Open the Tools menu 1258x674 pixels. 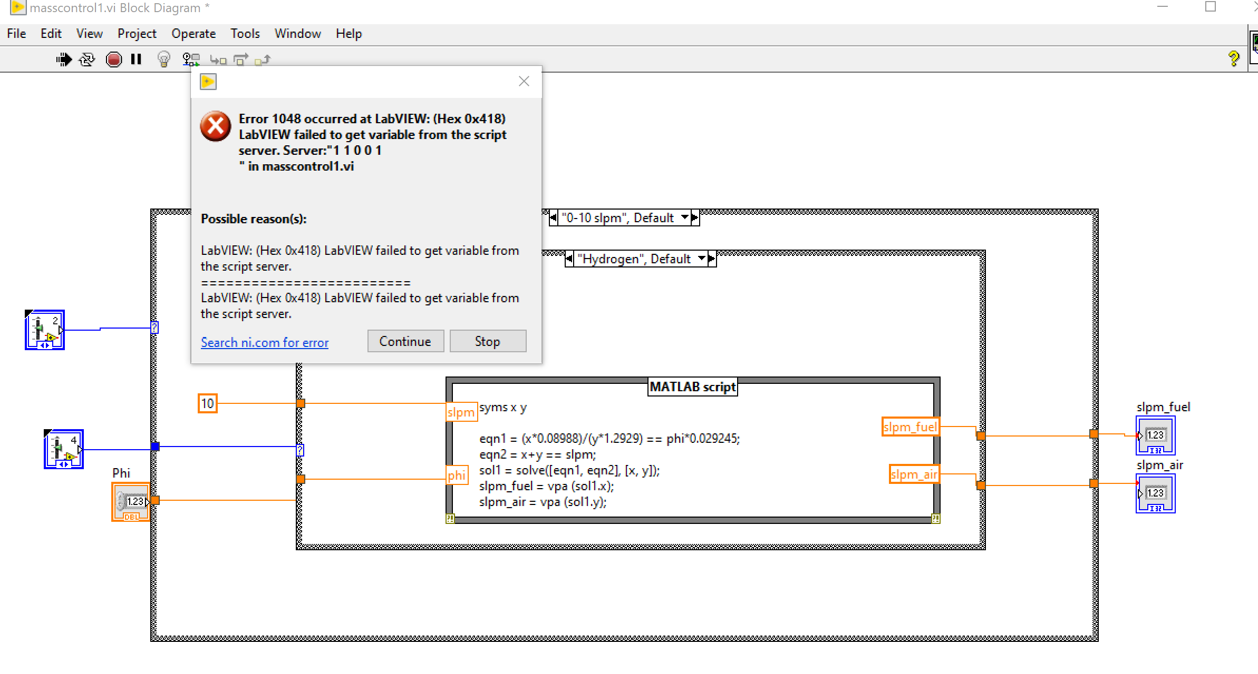click(x=245, y=34)
